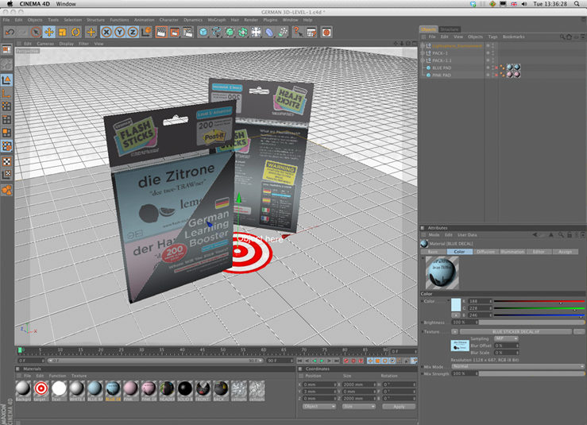
Task: Select the Live Selection arrow tool
Action: point(36,33)
